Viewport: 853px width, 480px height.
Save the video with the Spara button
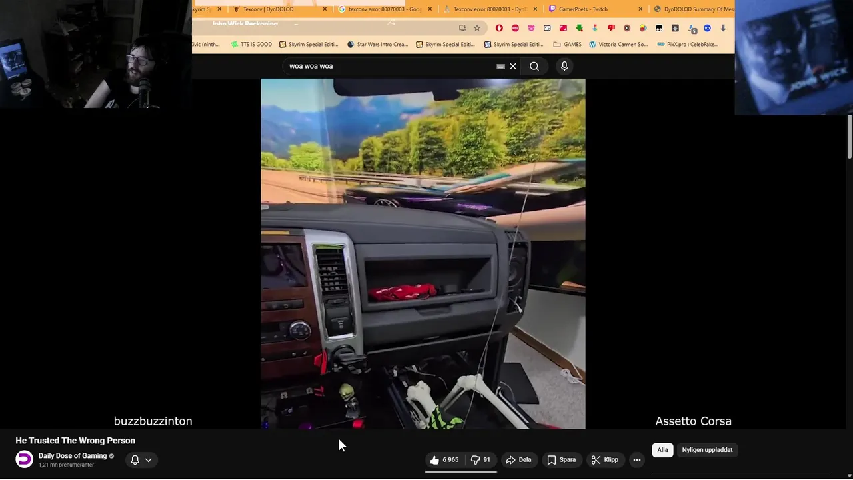(x=561, y=460)
